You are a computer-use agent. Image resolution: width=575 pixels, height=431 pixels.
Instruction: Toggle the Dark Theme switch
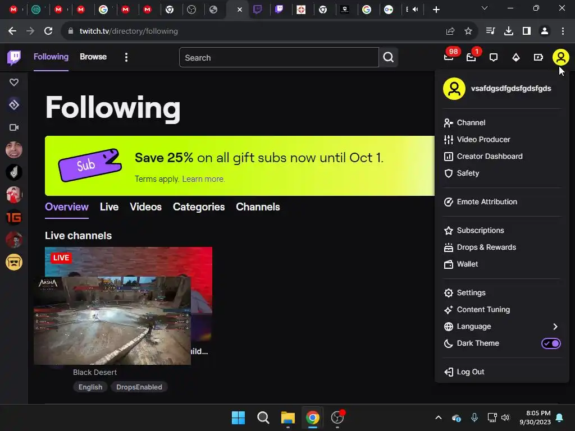551,343
